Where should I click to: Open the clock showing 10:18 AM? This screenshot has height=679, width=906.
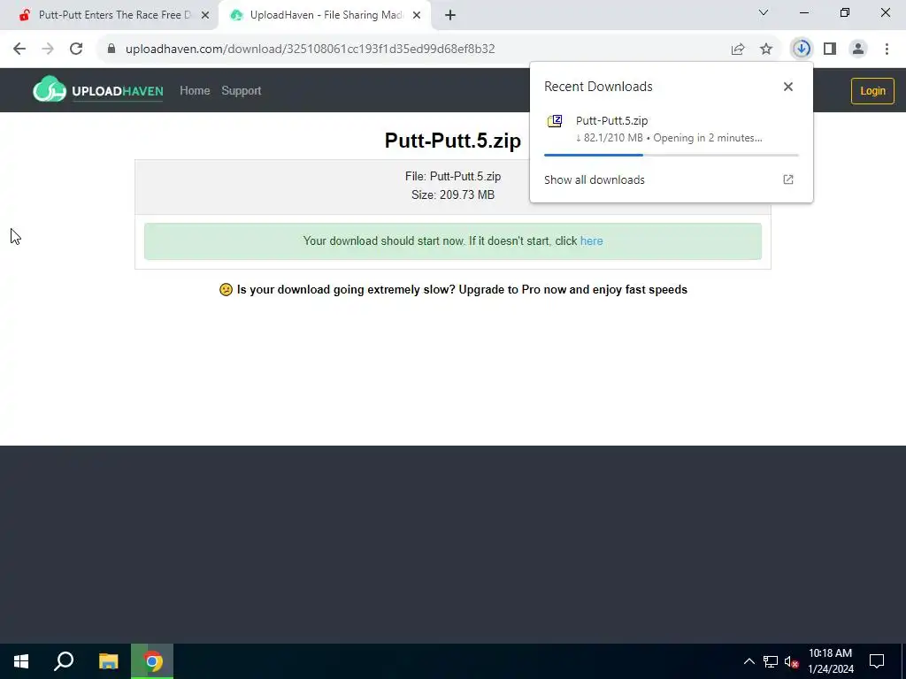point(830,661)
